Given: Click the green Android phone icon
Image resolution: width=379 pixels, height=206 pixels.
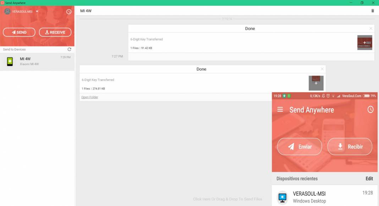Looking at the screenshot, I should click(10, 61).
